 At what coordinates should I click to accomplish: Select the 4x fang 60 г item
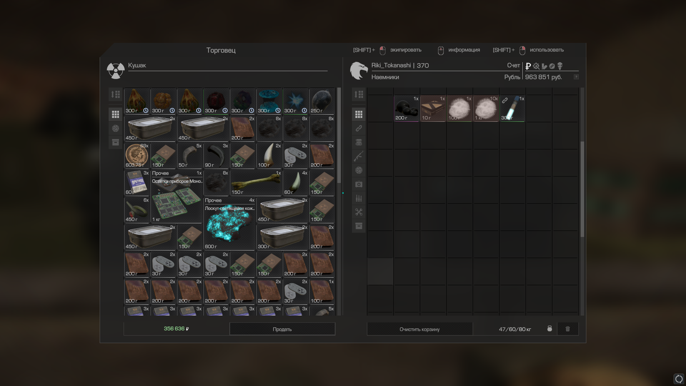click(295, 183)
